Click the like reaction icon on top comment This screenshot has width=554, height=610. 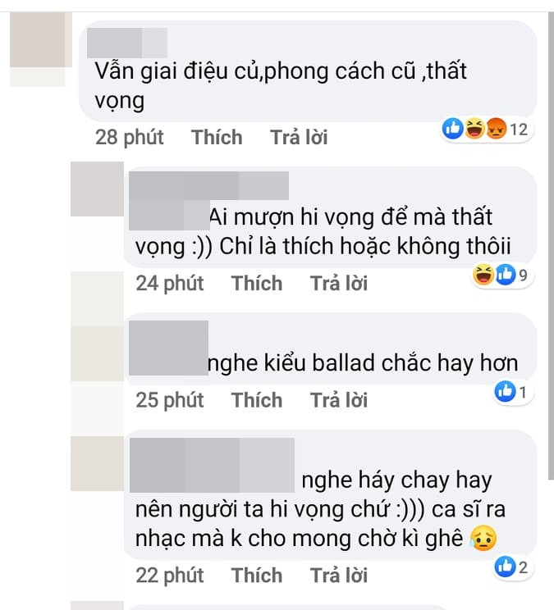[453, 129]
